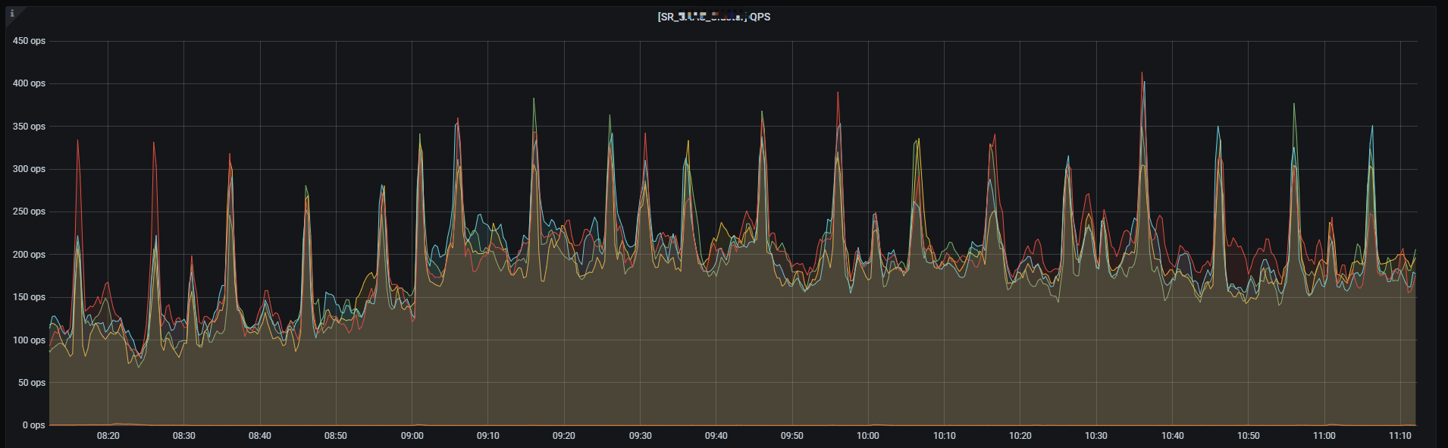
Task: Click the 0 ops y-axis label
Action: [x=33, y=425]
